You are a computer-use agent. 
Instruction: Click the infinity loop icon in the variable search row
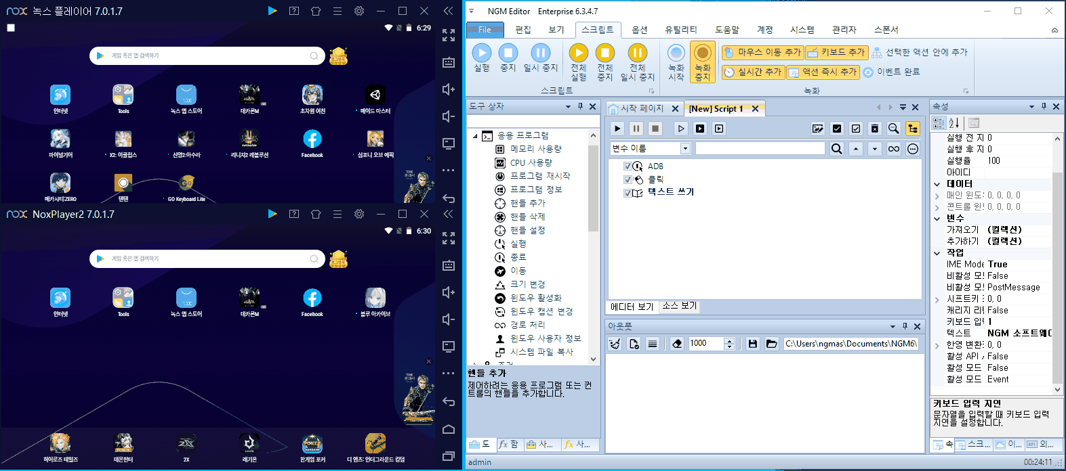click(894, 149)
